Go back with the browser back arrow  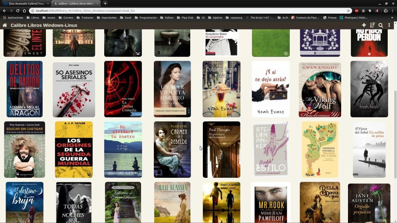[5, 11]
